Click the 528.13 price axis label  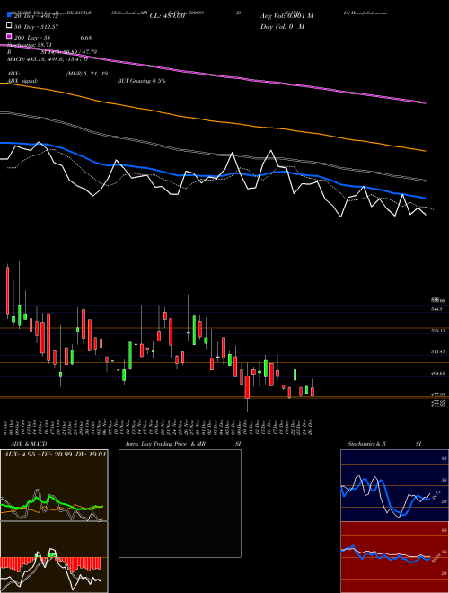tap(438, 331)
